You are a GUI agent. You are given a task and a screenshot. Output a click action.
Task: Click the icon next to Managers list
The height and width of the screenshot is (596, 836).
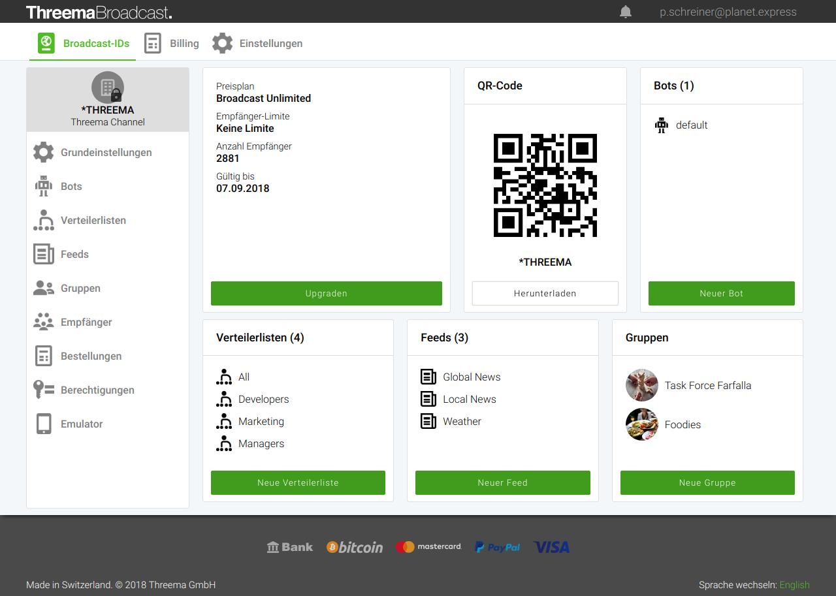coord(224,444)
